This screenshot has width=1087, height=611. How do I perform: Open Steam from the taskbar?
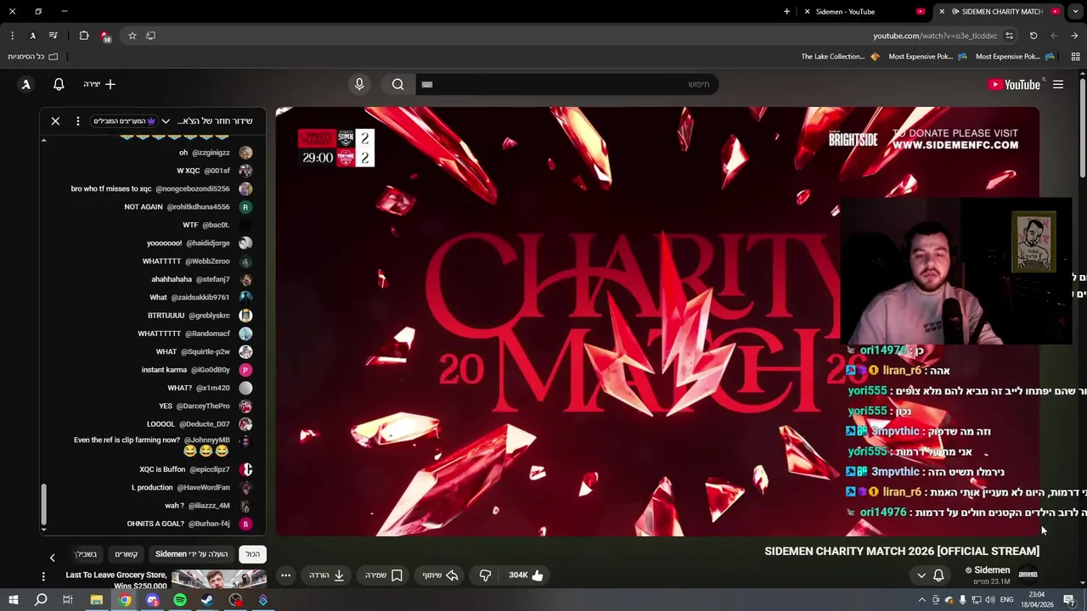(208, 600)
